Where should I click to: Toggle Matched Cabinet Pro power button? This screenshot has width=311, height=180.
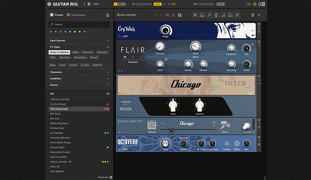[259, 120]
